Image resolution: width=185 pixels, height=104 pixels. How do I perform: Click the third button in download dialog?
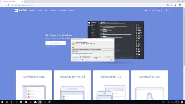96,57
